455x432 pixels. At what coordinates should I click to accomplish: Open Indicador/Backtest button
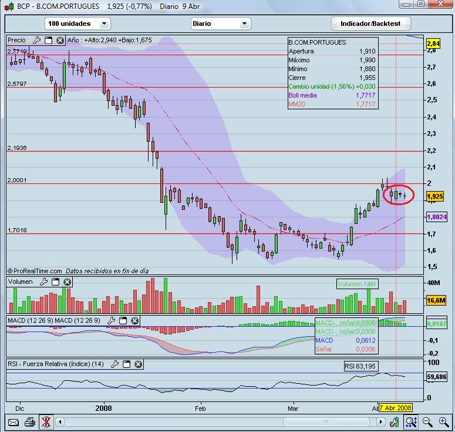(370, 24)
